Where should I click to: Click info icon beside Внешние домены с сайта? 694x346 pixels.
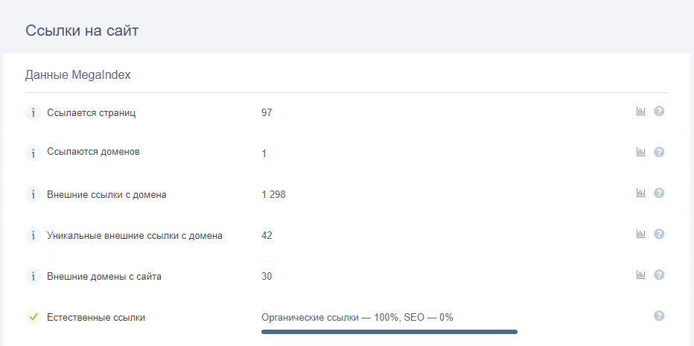33,277
